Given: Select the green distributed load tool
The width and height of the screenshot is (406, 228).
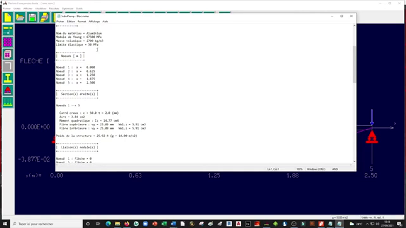Looking at the screenshot, I should [8, 102].
